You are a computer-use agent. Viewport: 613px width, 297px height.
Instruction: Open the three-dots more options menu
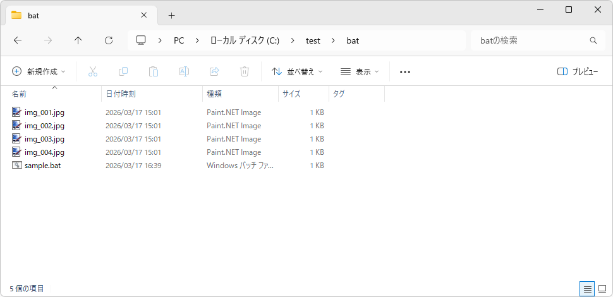(405, 72)
